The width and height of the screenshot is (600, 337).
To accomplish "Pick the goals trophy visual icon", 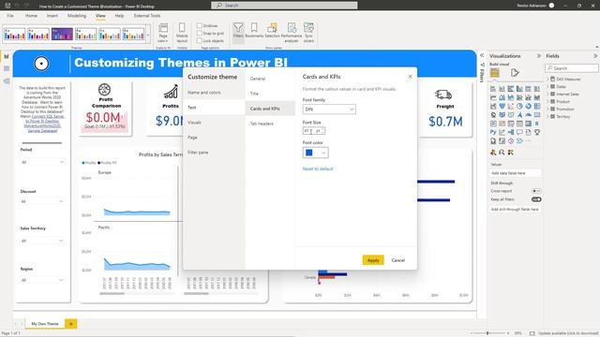I will (x=537, y=132).
